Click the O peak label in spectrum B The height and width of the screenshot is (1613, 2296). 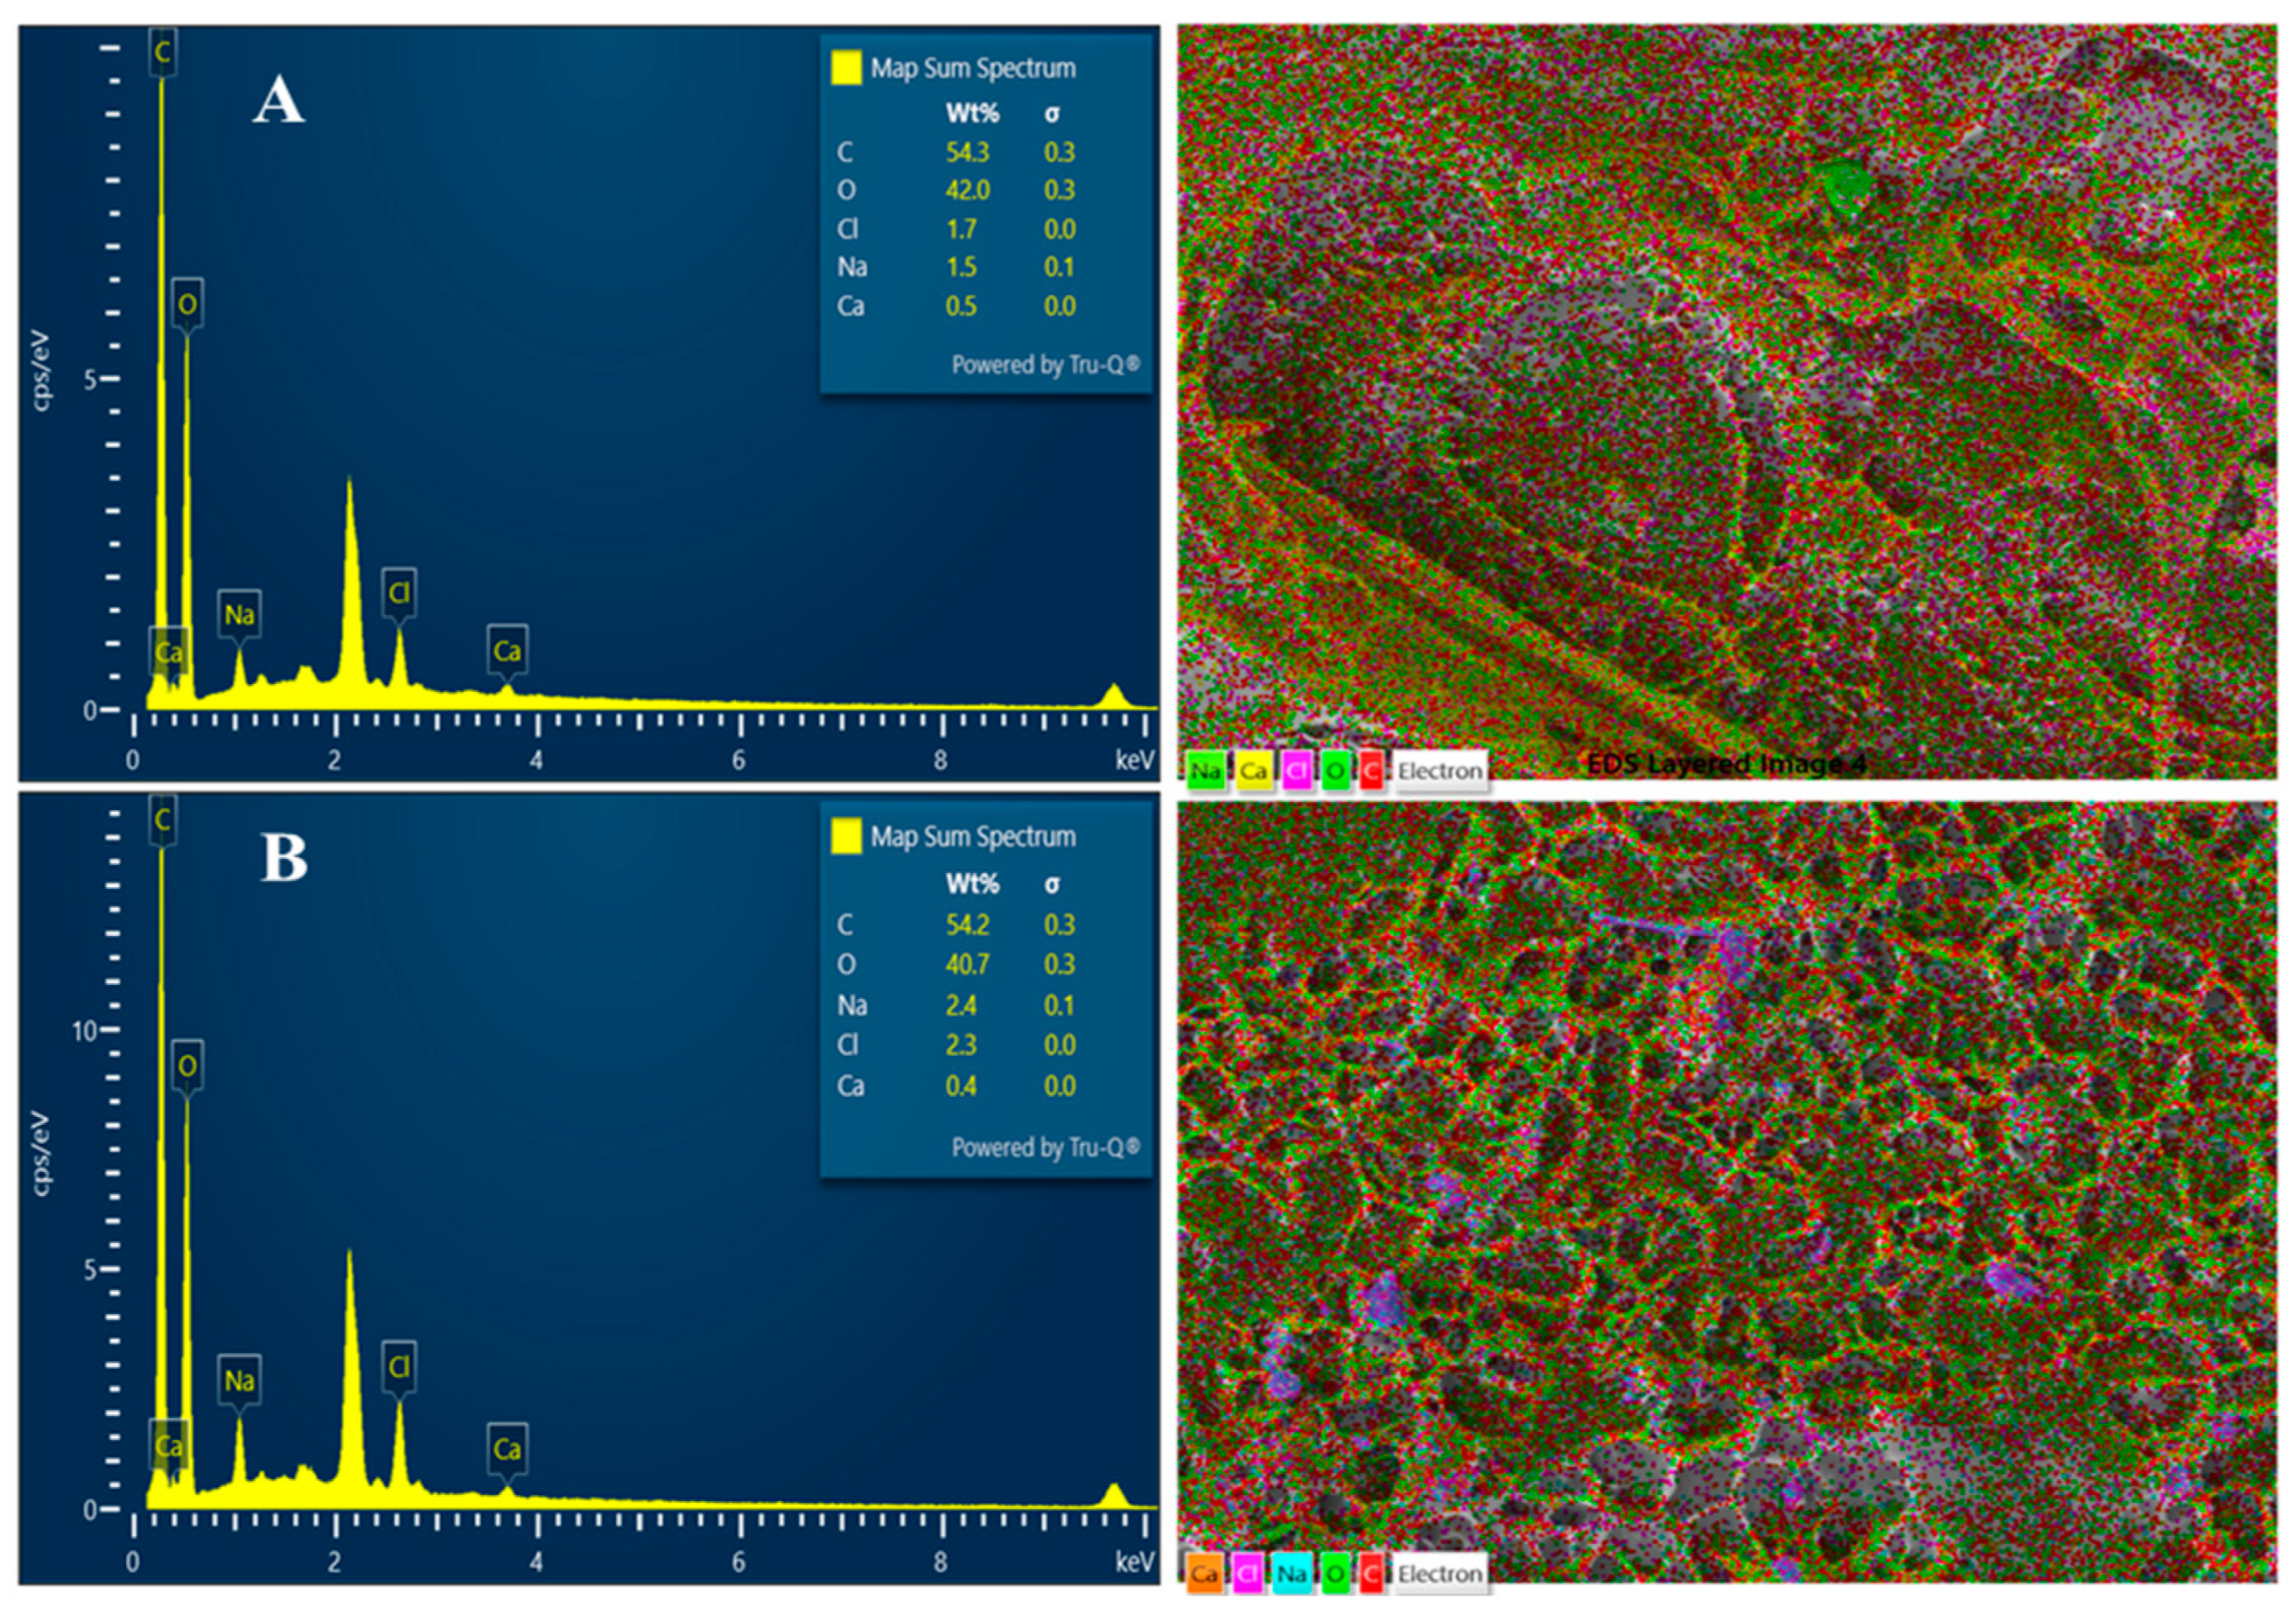187,1066
